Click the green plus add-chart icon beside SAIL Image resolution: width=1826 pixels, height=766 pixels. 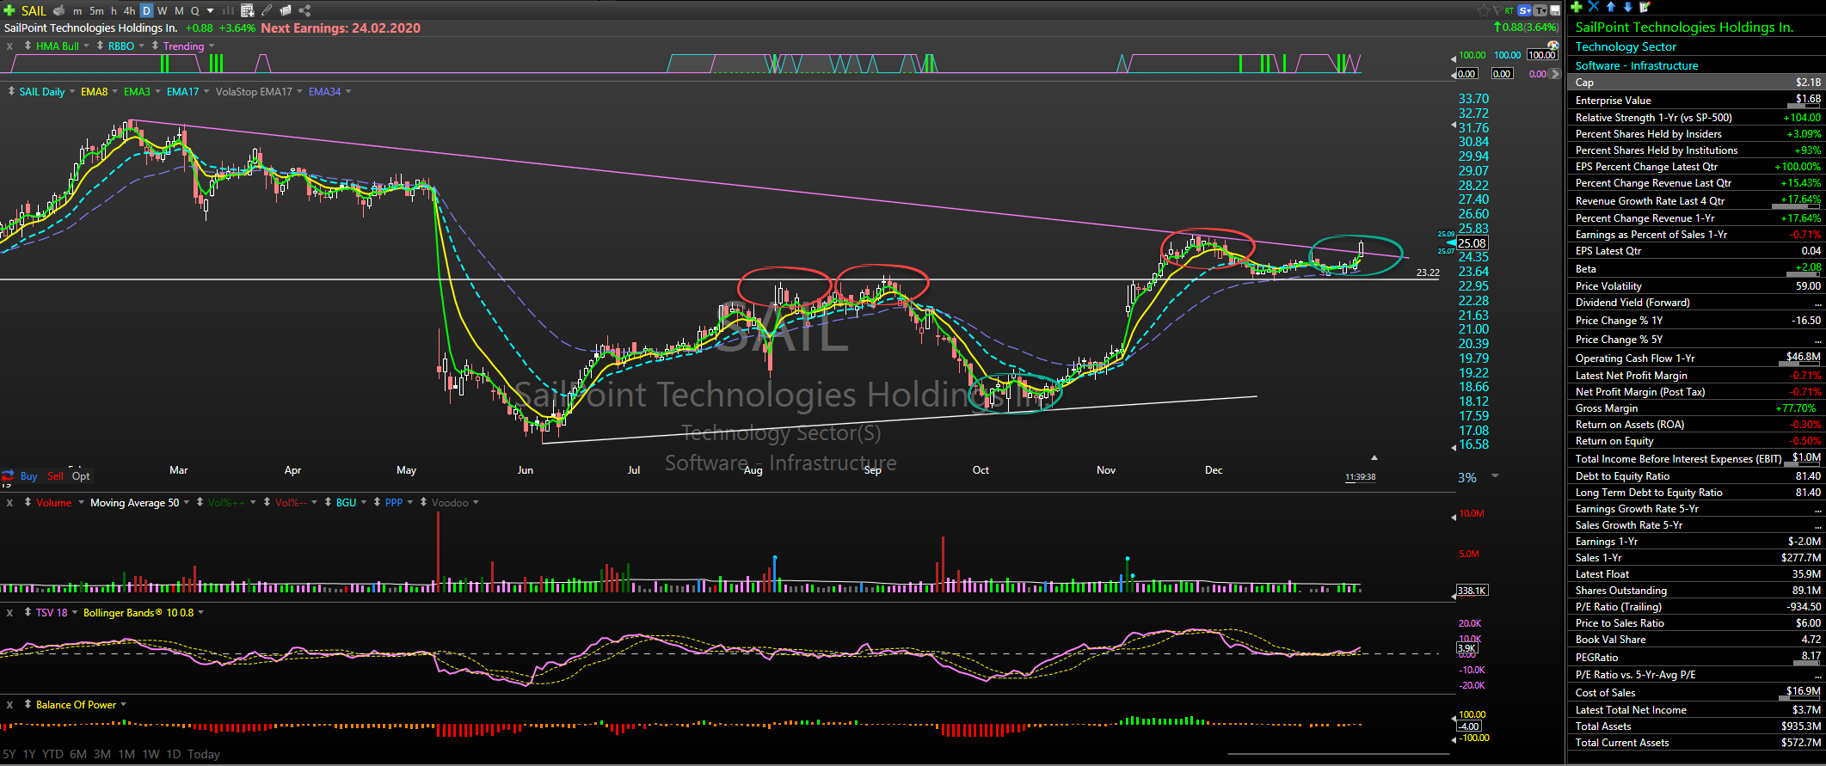click(9, 10)
